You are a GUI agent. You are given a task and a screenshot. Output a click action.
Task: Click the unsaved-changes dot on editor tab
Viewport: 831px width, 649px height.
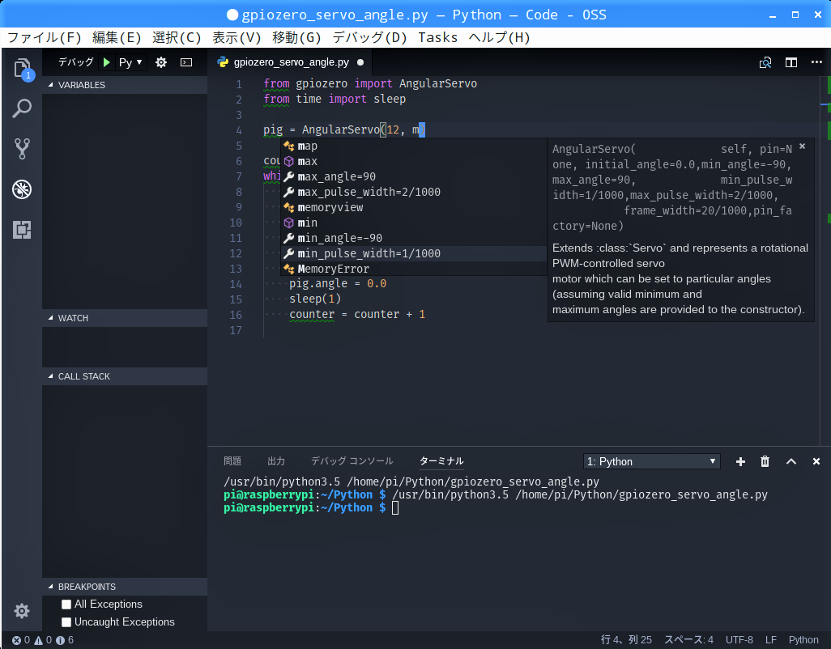360,62
